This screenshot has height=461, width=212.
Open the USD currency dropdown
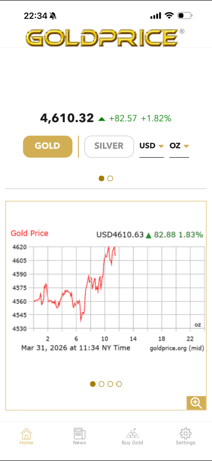click(x=151, y=146)
